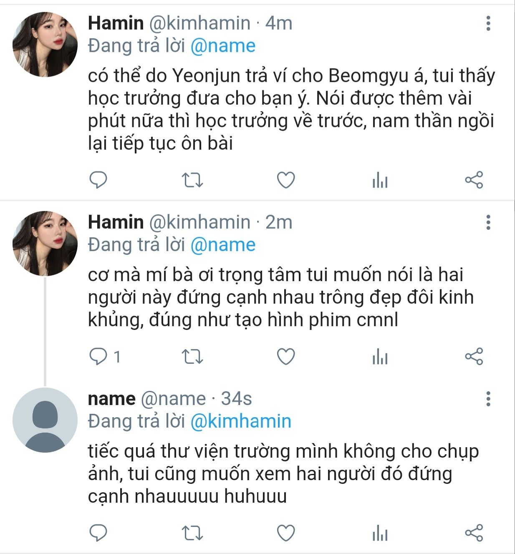Like Hamin's 2m tweet
515x554 pixels.
(286, 357)
